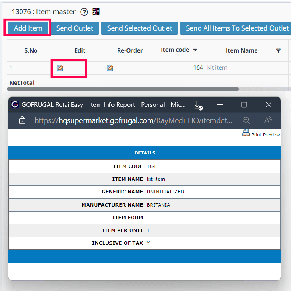Click the Print Preview printer icon

click(x=246, y=132)
